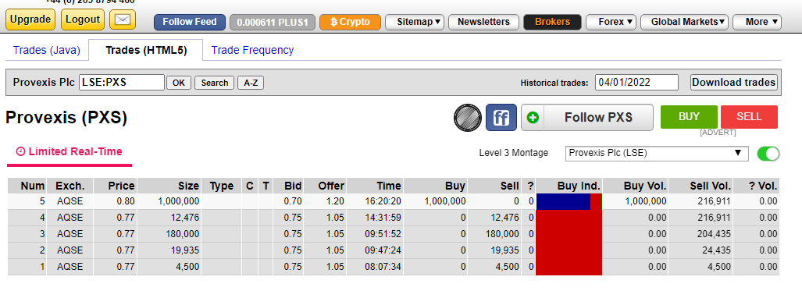Viewport: 802px width, 298px height.
Task: Click the price 0.80 cell
Action: pos(115,201)
